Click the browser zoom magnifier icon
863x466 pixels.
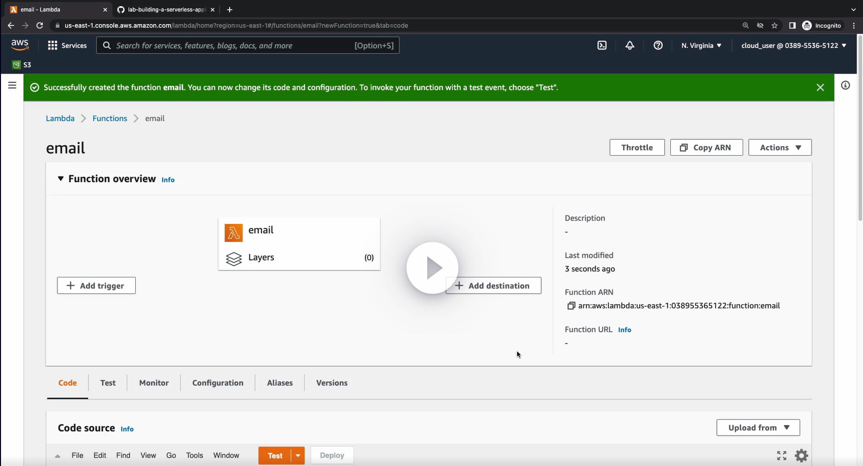coord(746,25)
